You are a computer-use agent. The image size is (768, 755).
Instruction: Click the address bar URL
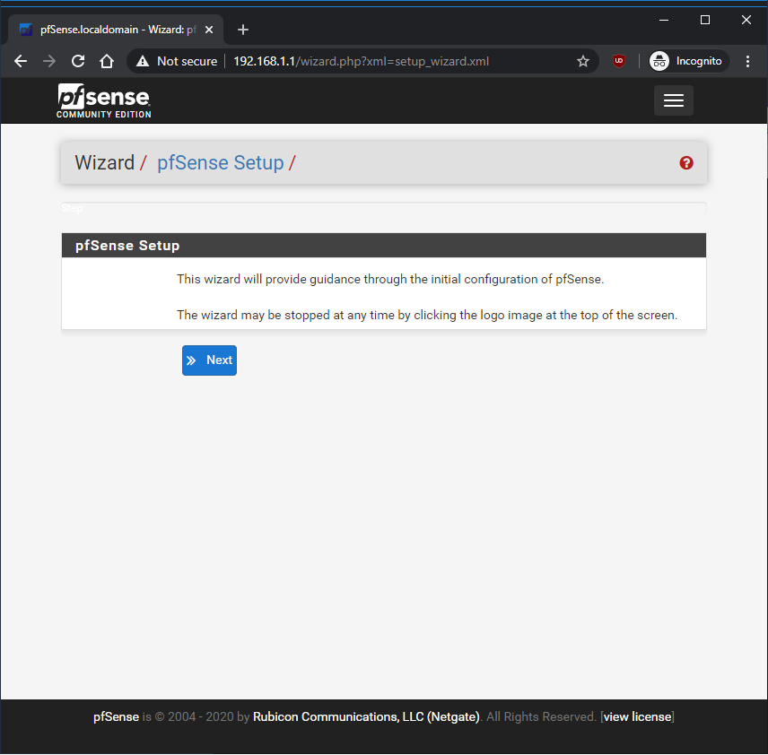click(361, 61)
